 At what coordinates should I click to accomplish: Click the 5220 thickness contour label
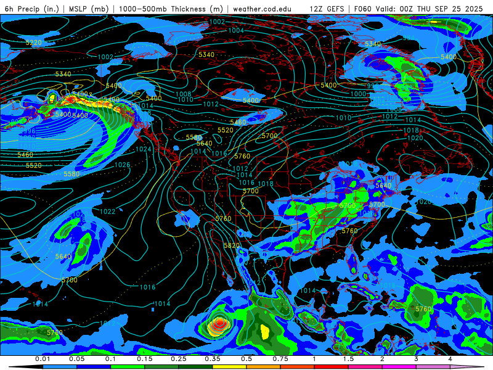[33, 43]
